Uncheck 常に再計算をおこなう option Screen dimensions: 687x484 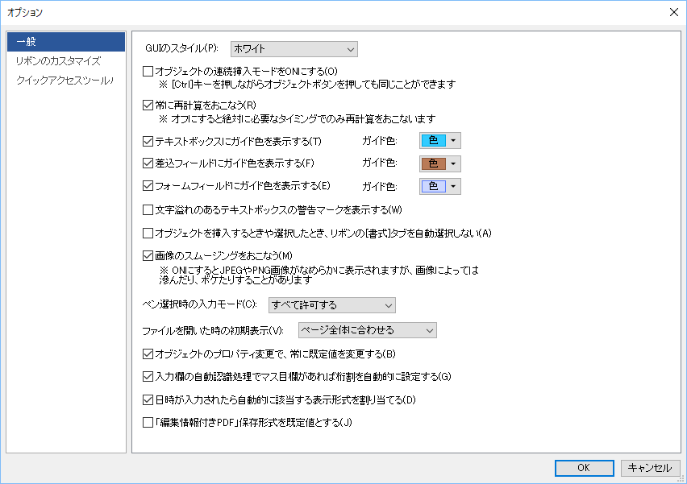pyautogui.click(x=148, y=105)
